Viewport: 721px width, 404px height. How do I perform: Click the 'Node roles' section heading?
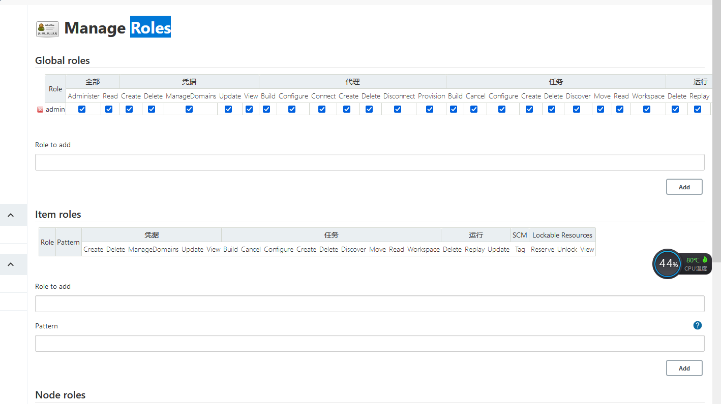coord(61,395)
